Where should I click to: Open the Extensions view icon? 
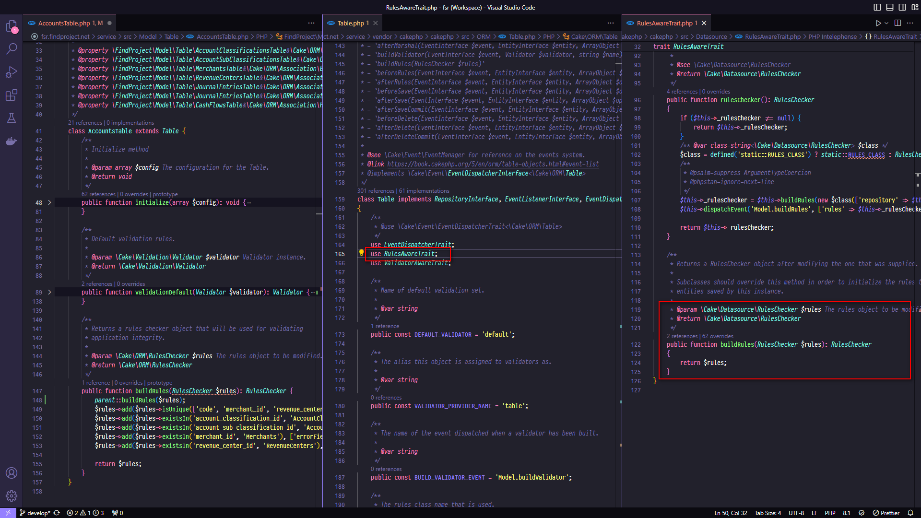tap(12, 95)
